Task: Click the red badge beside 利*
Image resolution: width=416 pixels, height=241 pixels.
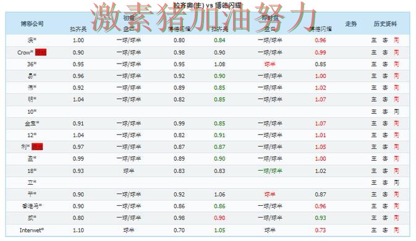Action: pyautogui.click(x=37, y=146)
